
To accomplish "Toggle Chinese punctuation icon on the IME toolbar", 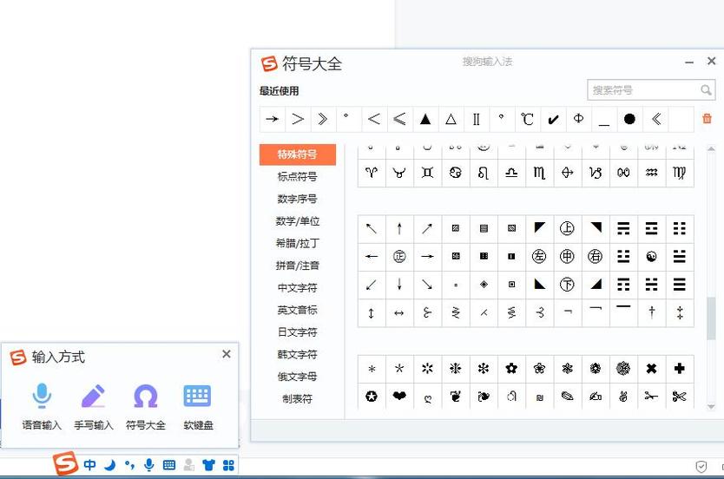I will point(129,465).
